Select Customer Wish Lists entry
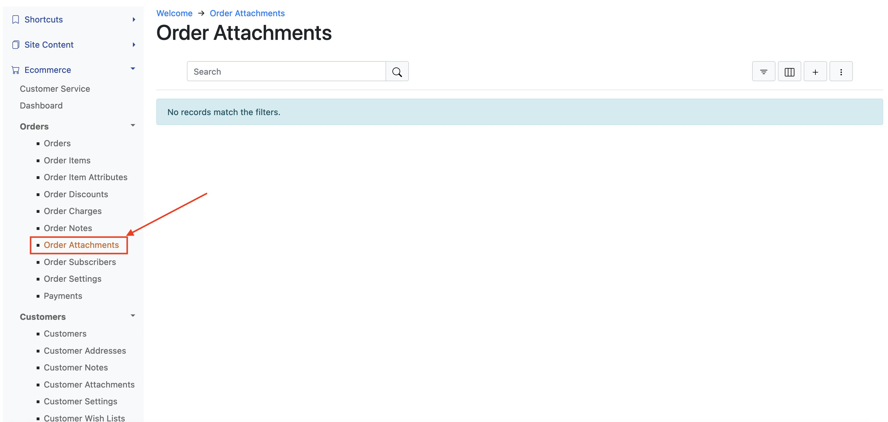This screenshot has width=888, height=422. 84,418
